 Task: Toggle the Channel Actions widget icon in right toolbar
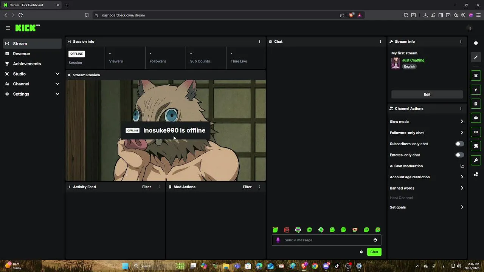(x=476, y=146)
